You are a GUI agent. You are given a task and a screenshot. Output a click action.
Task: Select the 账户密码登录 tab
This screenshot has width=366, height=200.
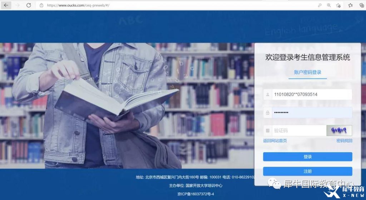click(x=307, y=72)
